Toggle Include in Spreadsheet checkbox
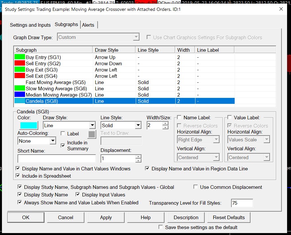 [x=18, y=175]
